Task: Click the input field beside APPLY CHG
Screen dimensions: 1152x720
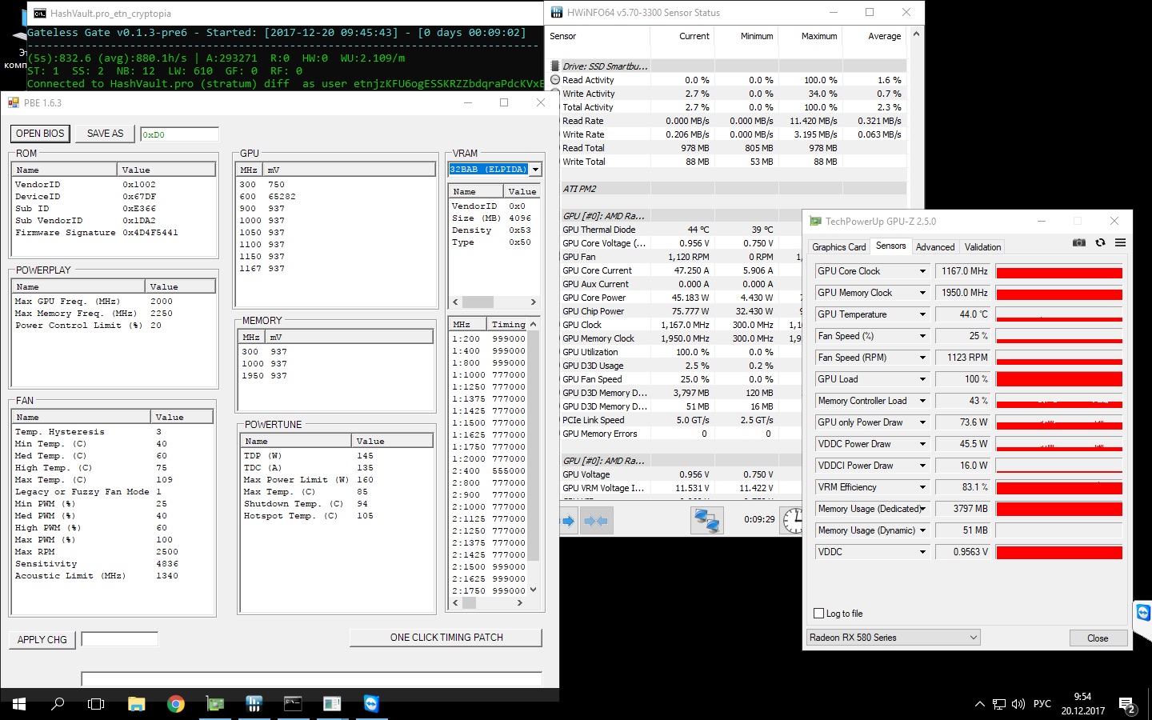Action: click(119, 639)
